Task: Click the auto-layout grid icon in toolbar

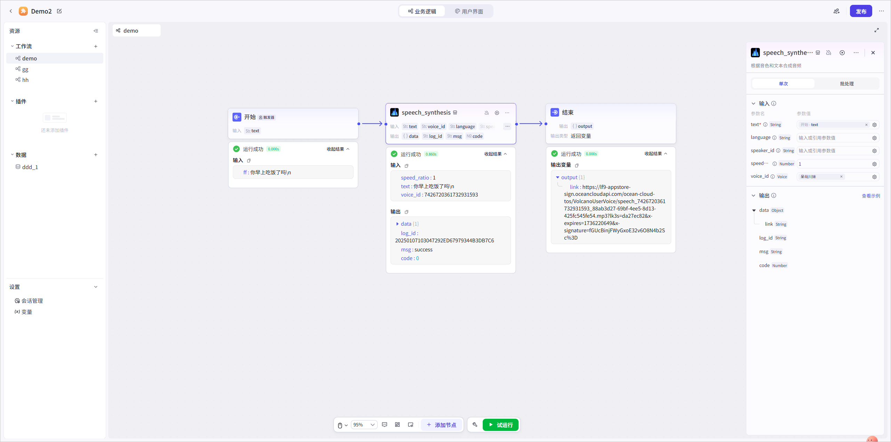Action: (x=398, y=425)
